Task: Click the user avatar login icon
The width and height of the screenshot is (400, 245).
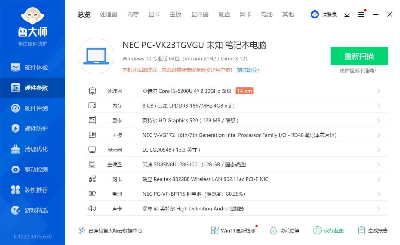Action: click(315, 14)
